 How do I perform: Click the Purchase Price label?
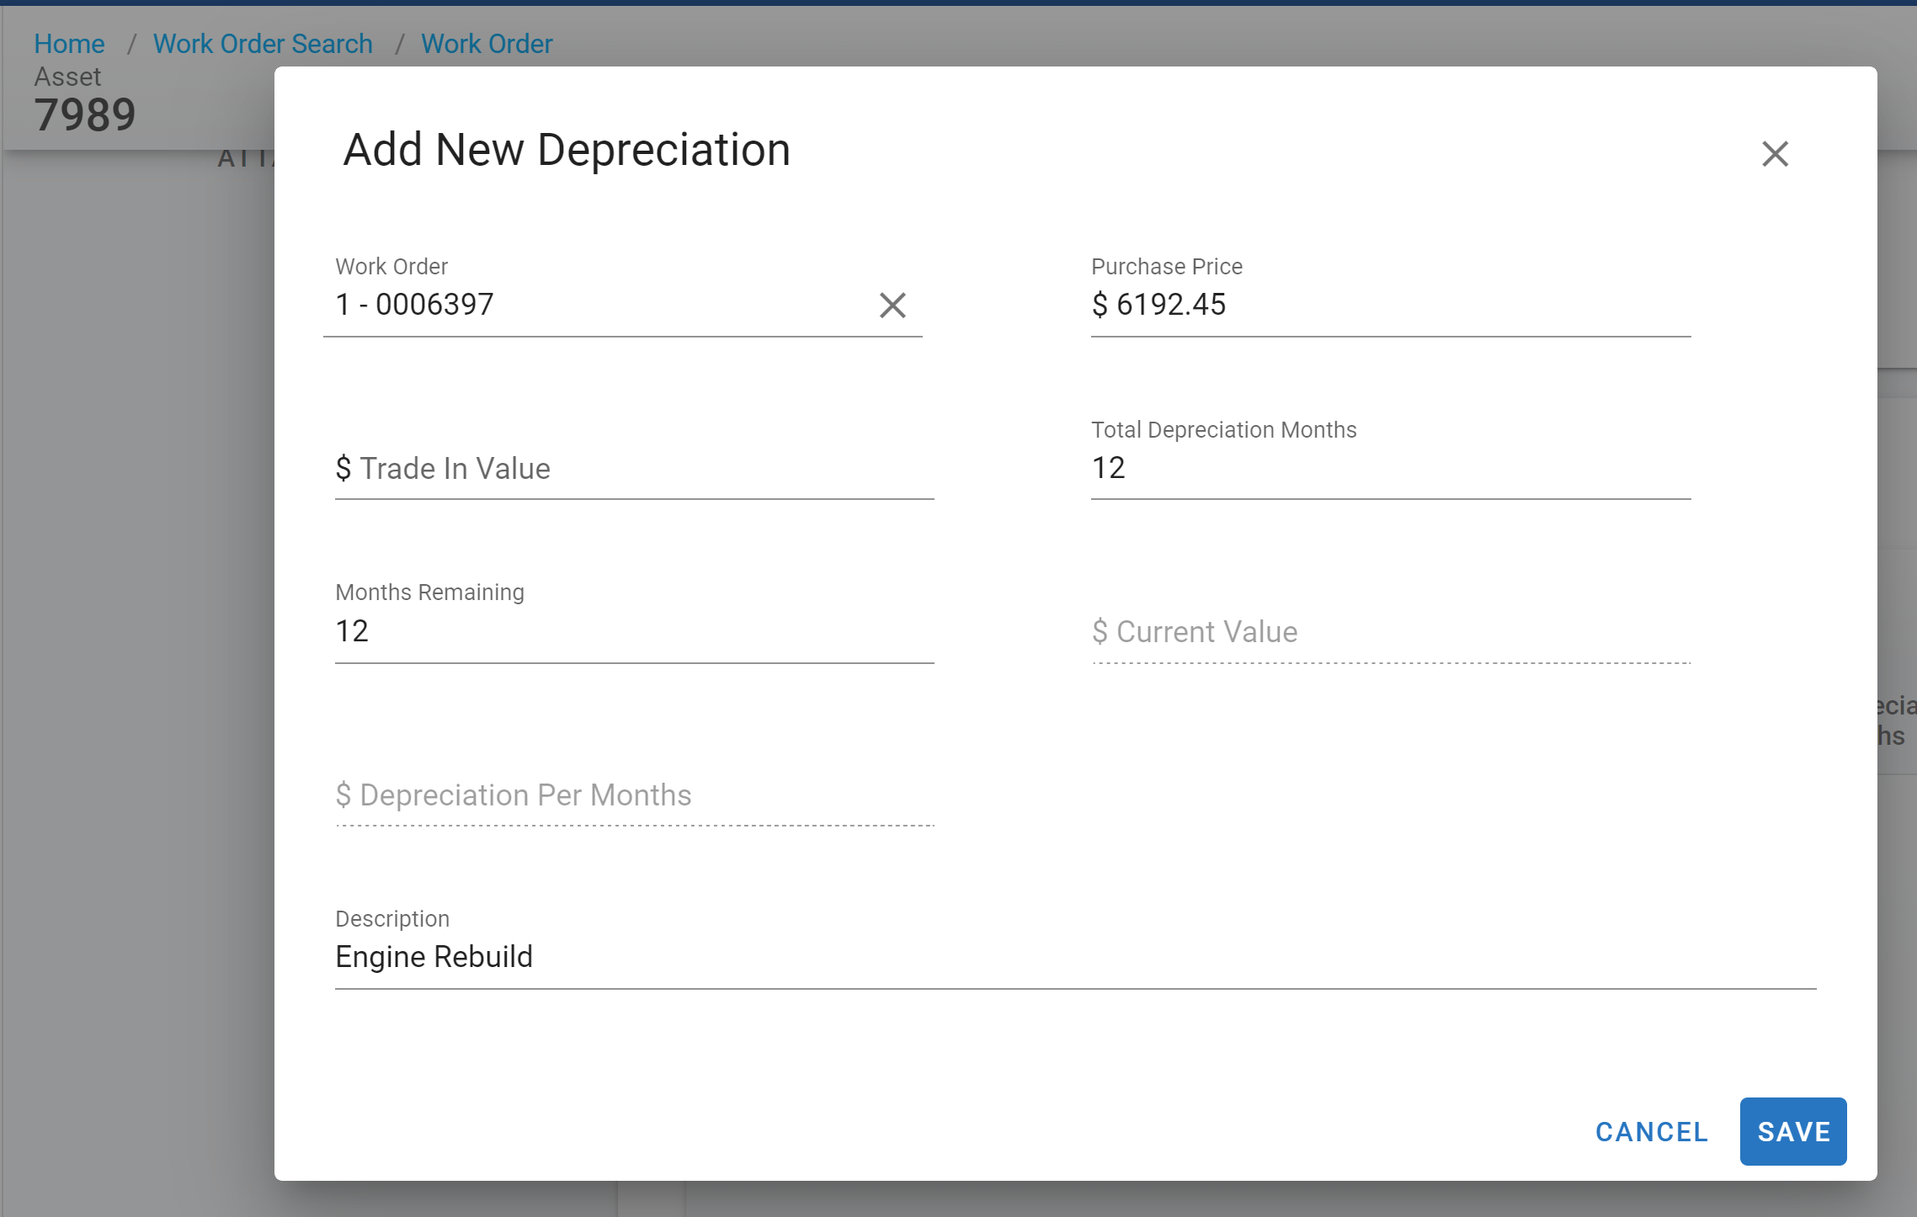click(1166, 267)
